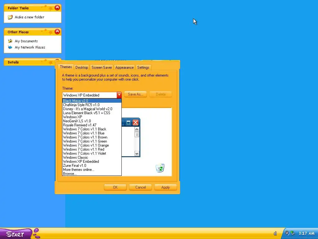Click the OK button

coord(115,187)
